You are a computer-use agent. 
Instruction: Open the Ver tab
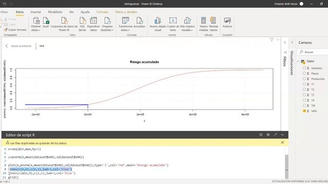(x=72, y=12)
